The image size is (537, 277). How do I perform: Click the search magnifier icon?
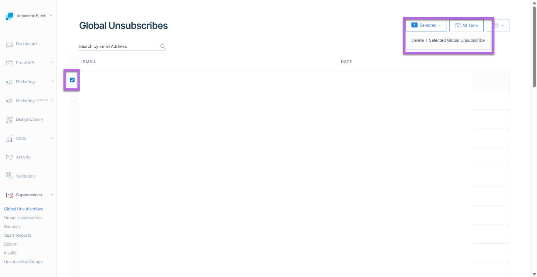[163, 46]
